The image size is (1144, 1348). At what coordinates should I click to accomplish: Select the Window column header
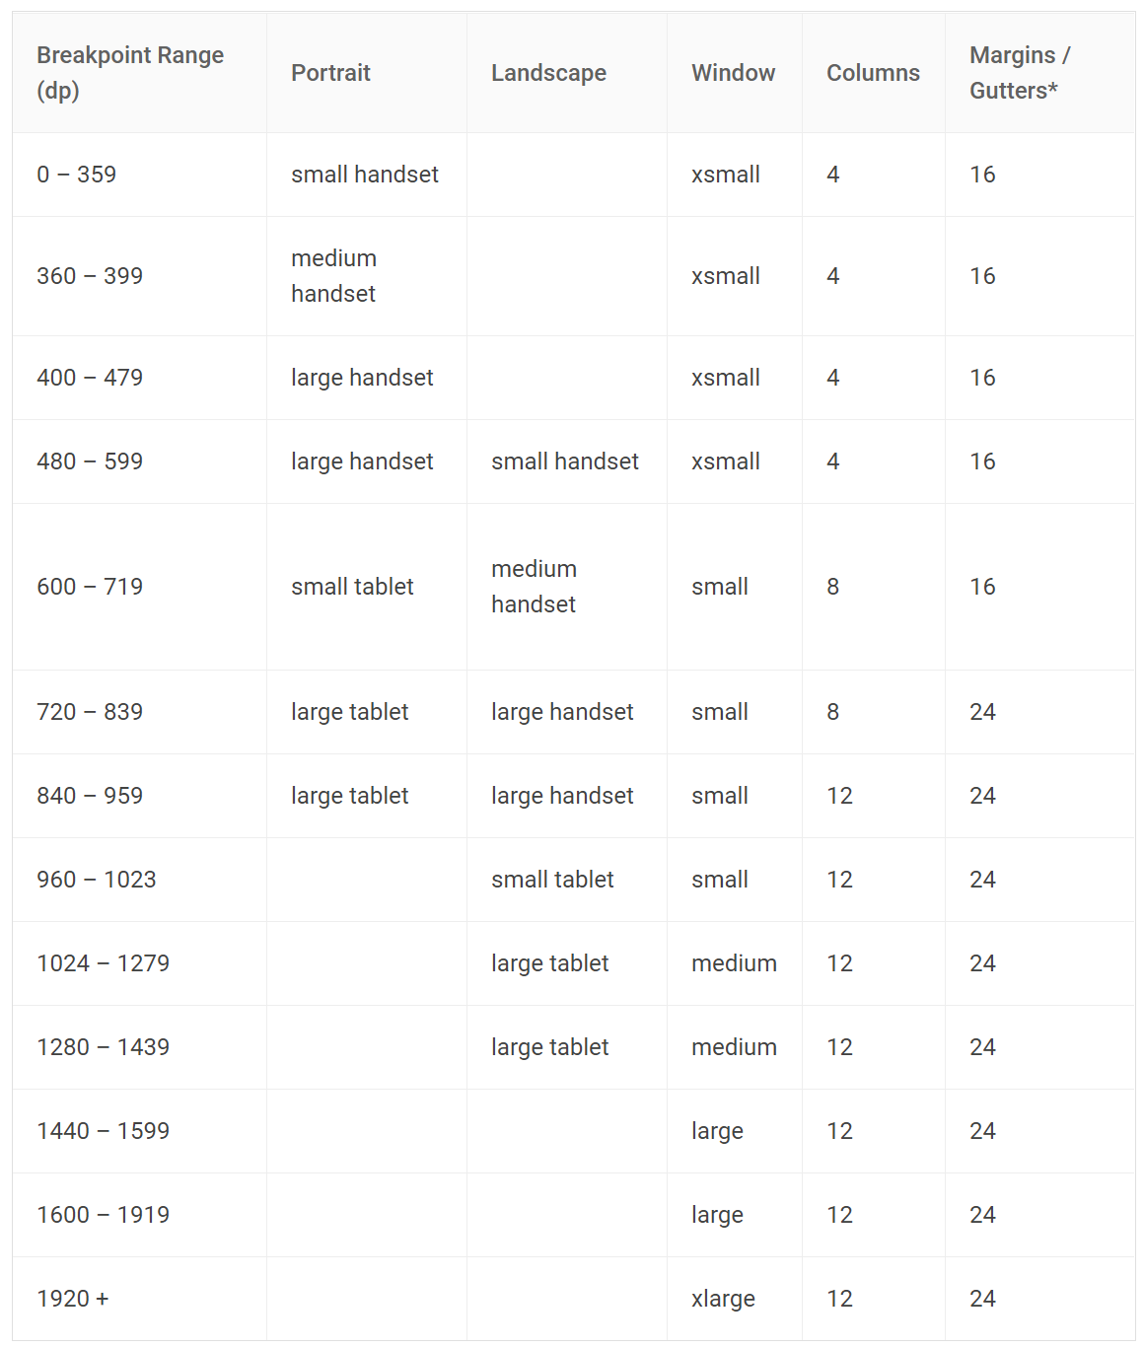(735, 73)
